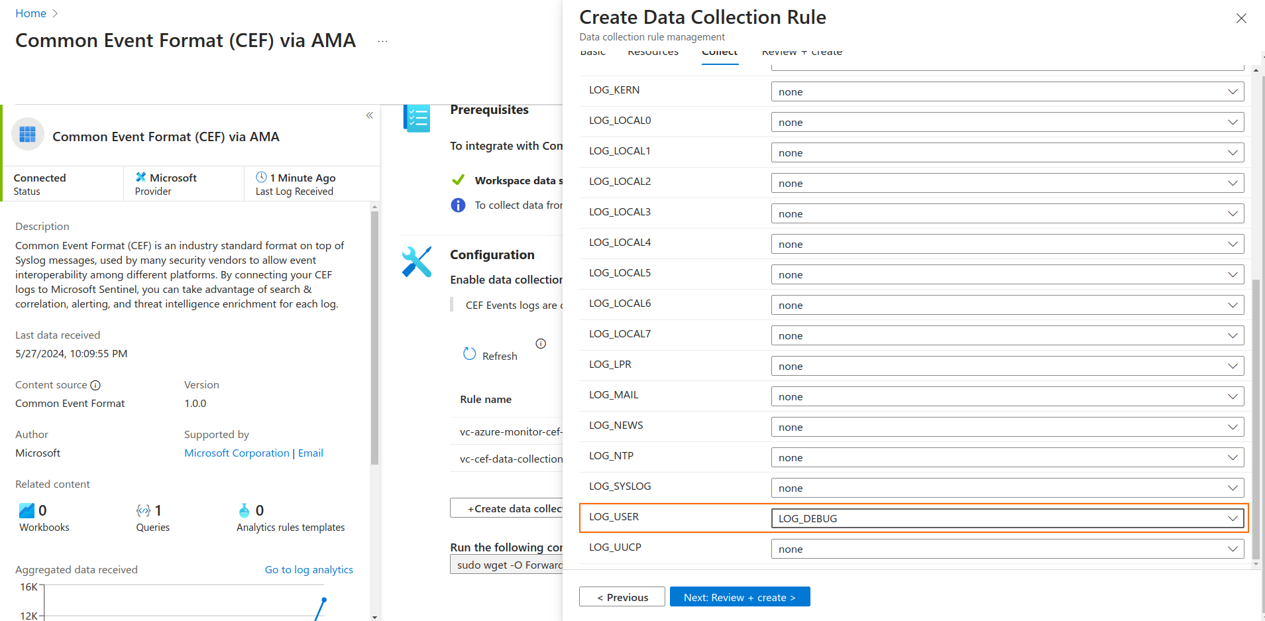Open Go to log analytics link
This screenshot has height=621, width=1265.
[x=309, y=569]
